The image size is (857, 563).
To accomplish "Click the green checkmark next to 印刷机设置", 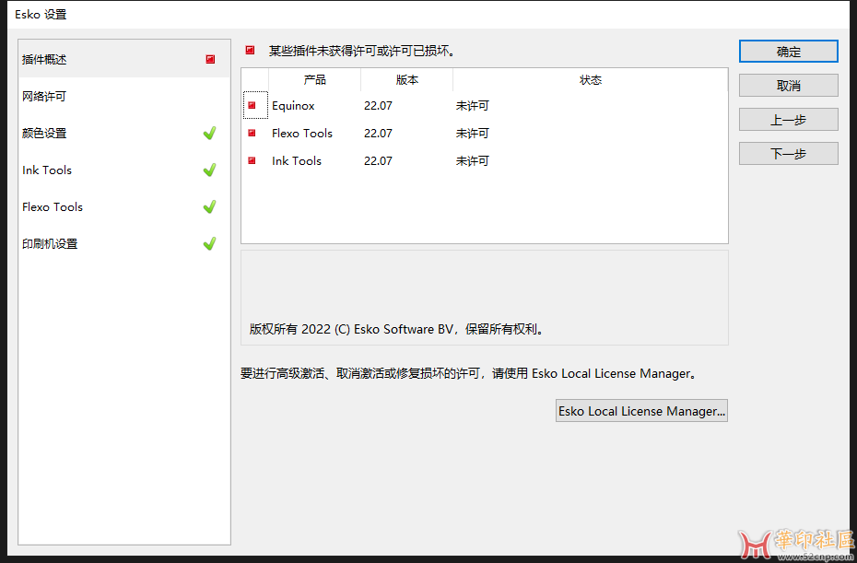I will click(209, 244).
